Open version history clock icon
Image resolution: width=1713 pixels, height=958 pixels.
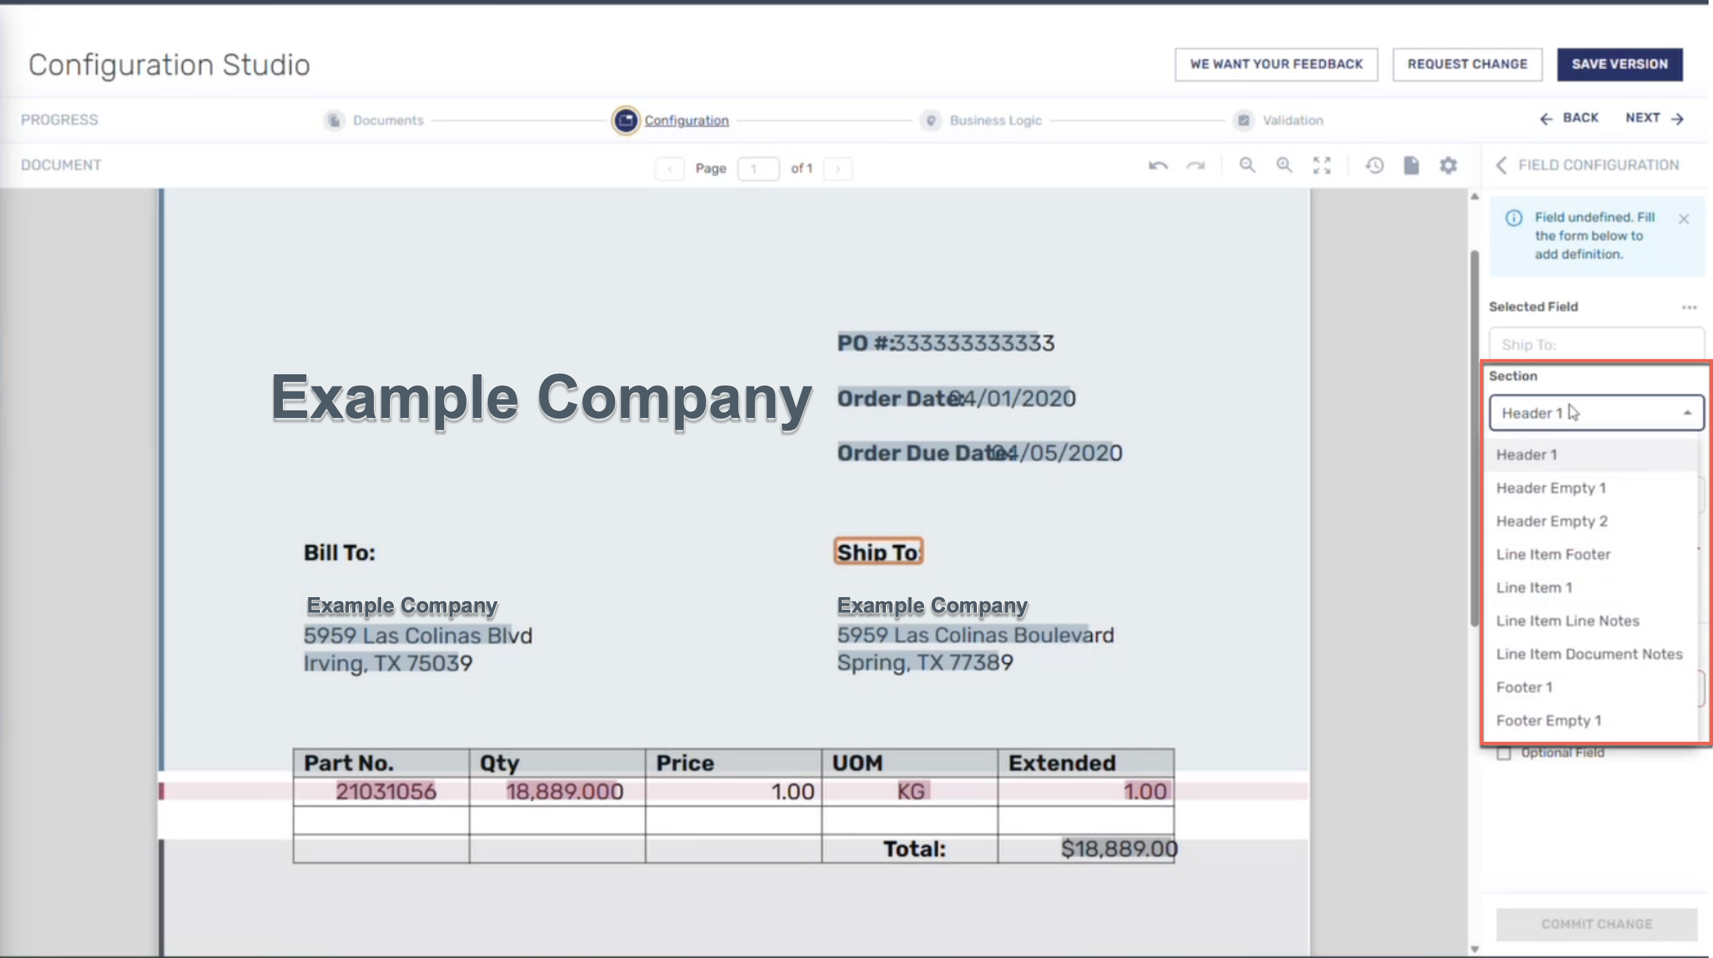[1375, 166]
